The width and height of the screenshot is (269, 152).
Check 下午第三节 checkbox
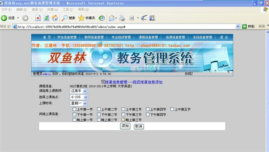click(x=123, y=114)
